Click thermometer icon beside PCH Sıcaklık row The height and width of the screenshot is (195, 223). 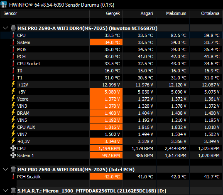[x=13, y=176]
